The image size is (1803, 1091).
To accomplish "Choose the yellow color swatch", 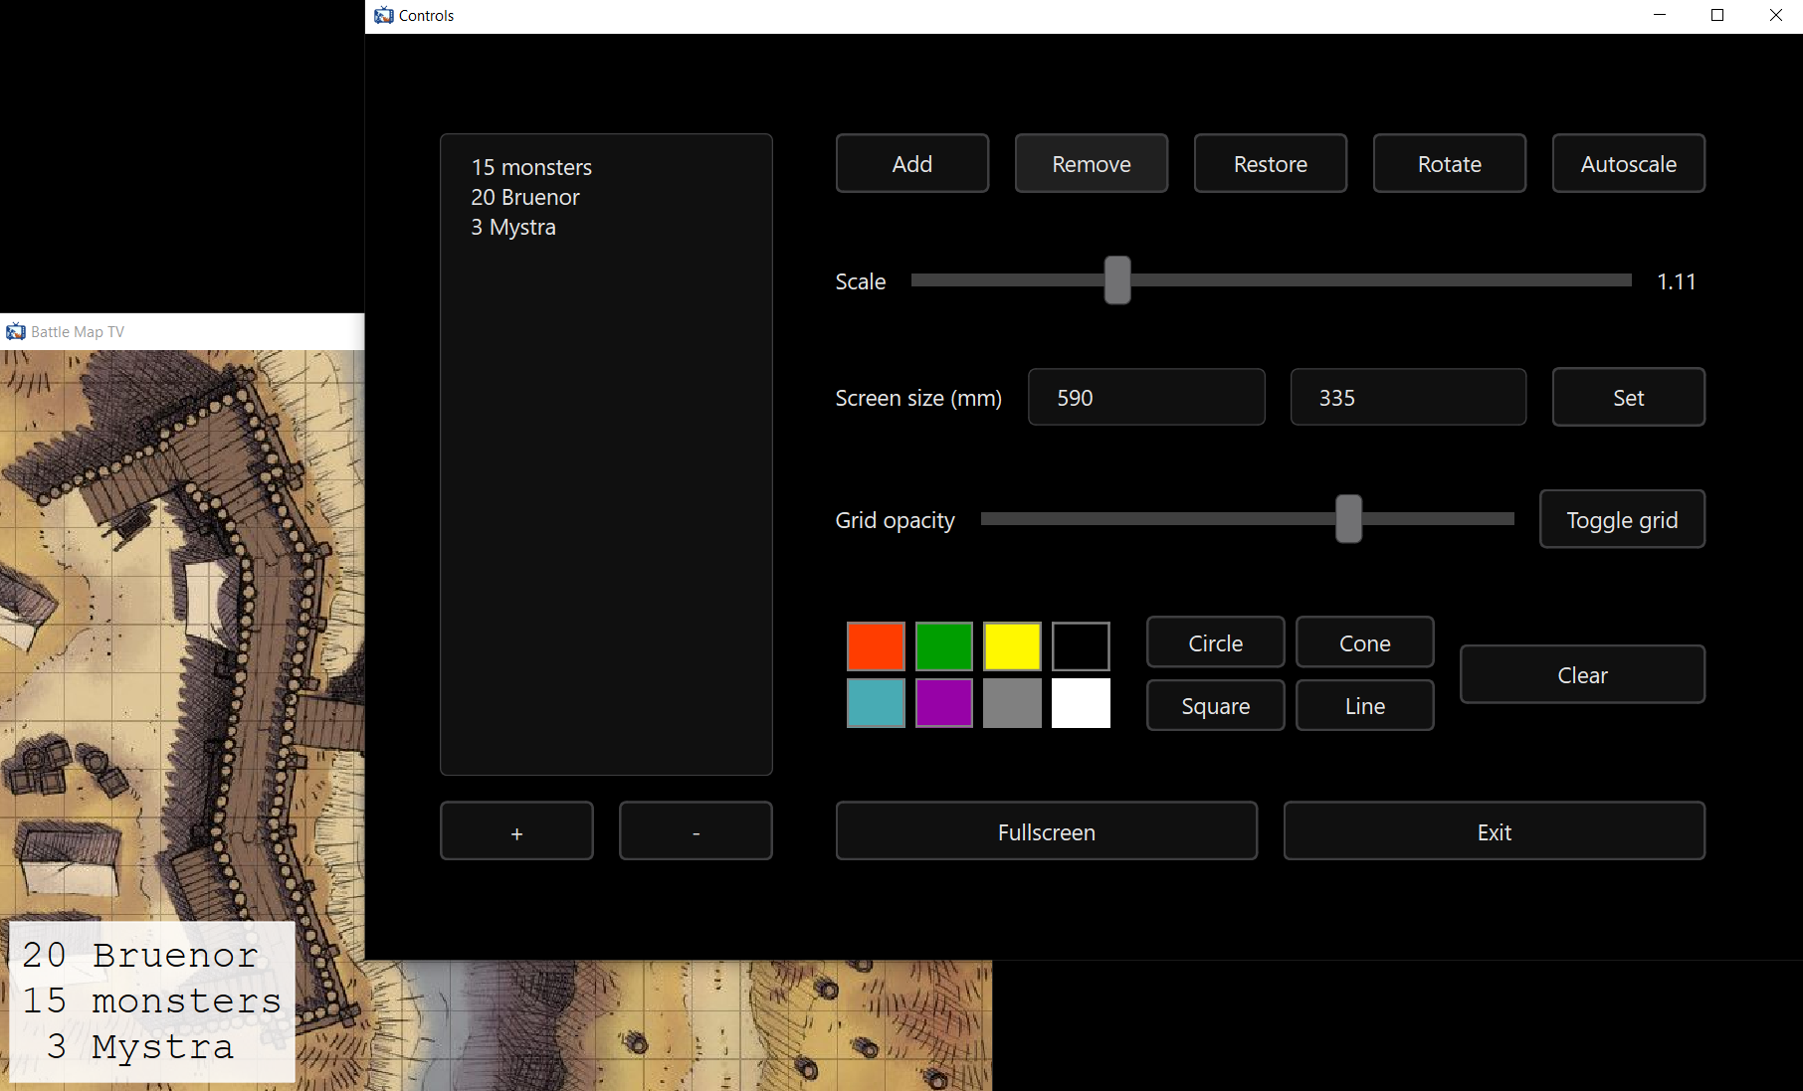I will point(1012,646).
